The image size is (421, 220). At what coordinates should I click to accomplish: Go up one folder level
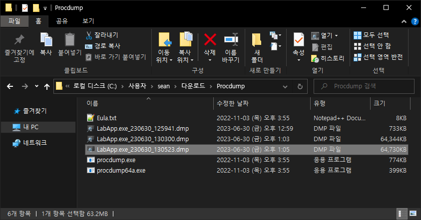pos(47,86)
